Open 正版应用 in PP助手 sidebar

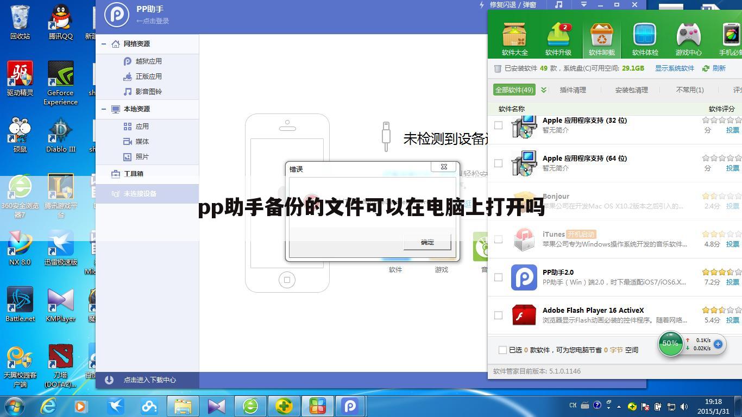pyautogui.click(x=148, y=77)
